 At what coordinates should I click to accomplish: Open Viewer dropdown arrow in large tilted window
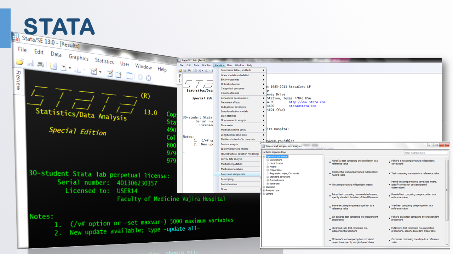tap(70, 68)
